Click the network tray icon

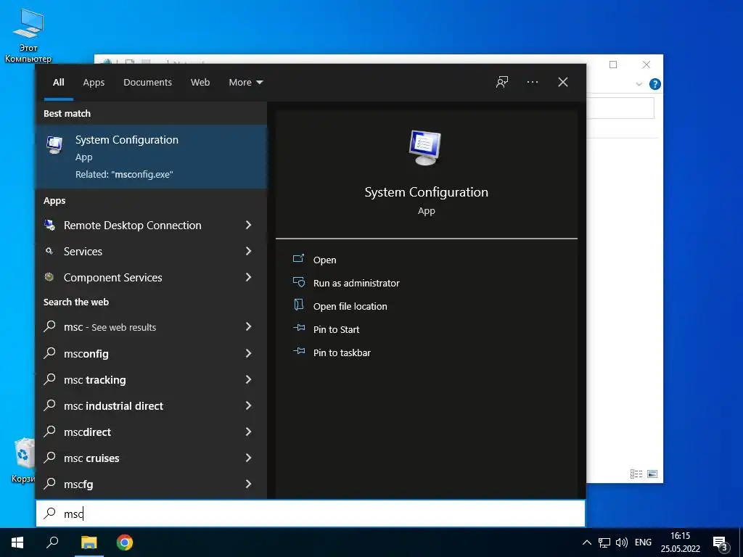604,542
